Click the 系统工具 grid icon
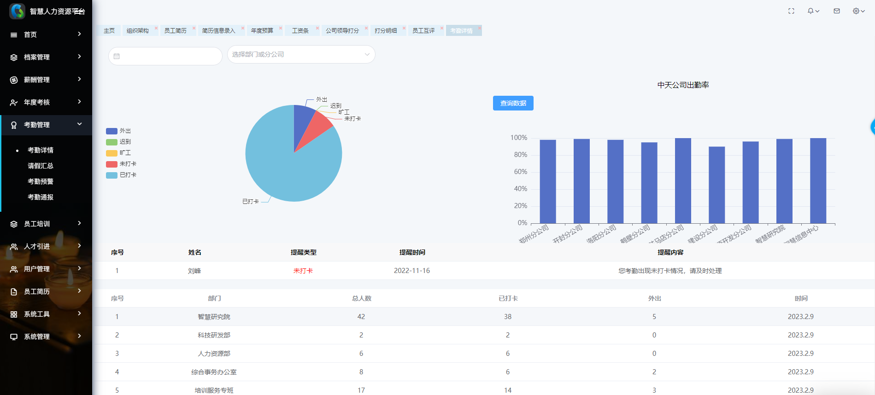Screen dimensions: 875x395 14,314
